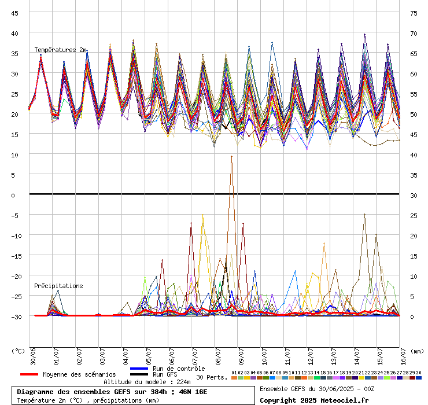
Task: Select perturbation 15 color swatch
Action: point(323,378)
